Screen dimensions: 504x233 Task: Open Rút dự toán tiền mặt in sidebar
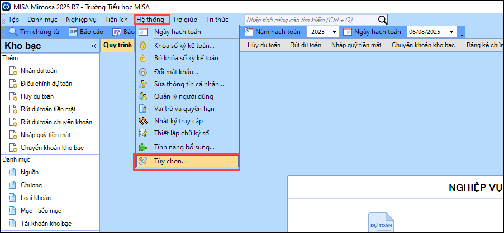[48, 109]
